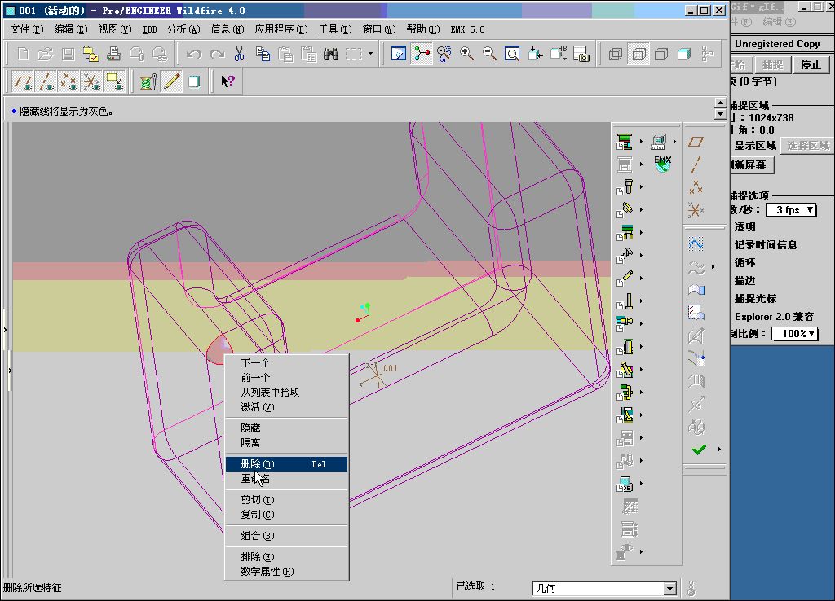The height and width of the screenshot is (601, 835).
Task: Toggle datum plane display on or off
Action: click(x=24, y=81)
